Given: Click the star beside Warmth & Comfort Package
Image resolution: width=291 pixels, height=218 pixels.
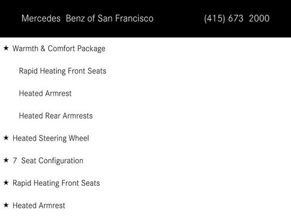Looking at the screenshot, I should pyautogui.click(x=6, y=48).
